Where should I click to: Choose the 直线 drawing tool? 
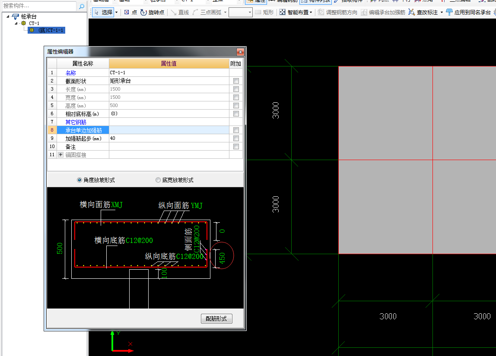(x=180, y=13)
